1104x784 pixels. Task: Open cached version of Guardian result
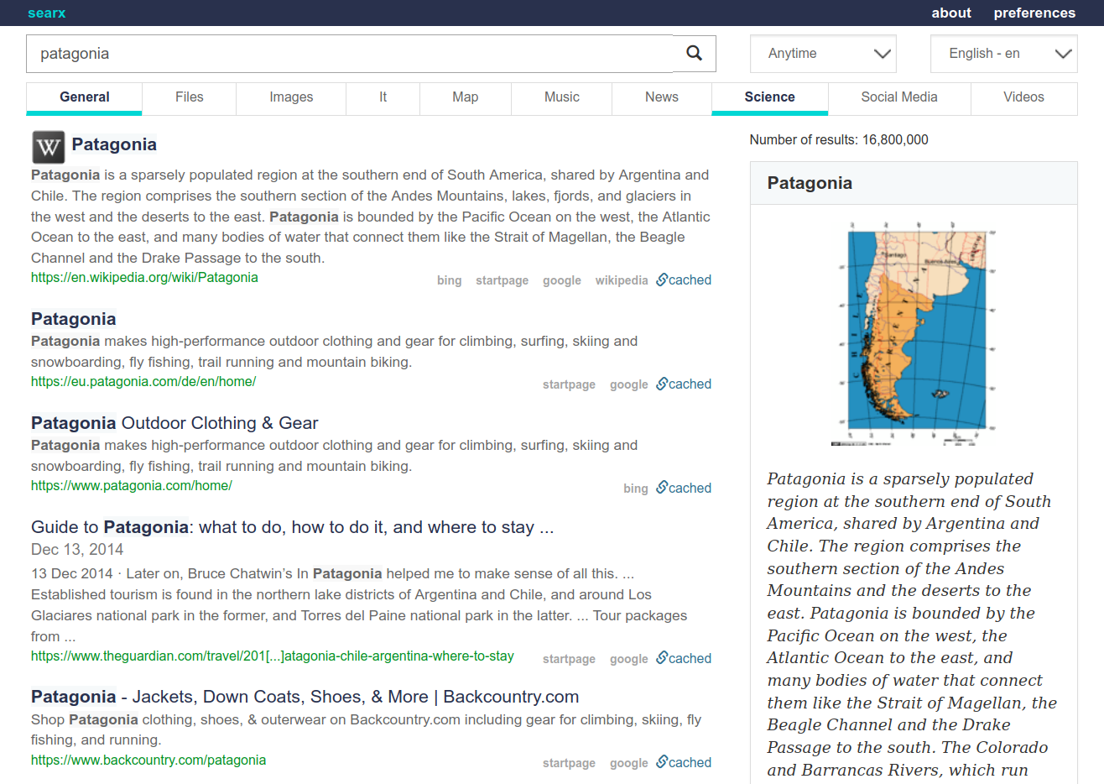pyautogui.click(x=684, y=659)
